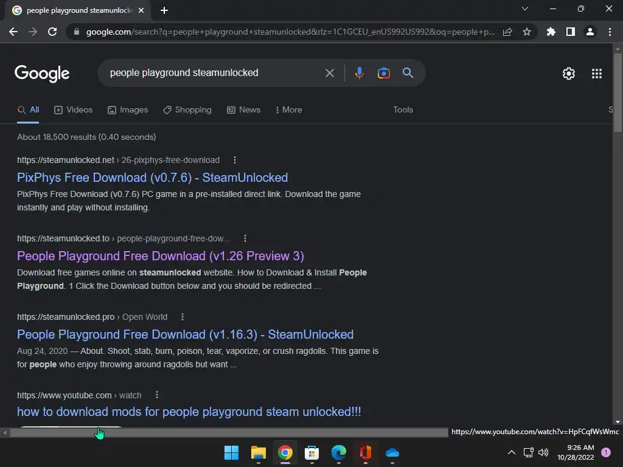Show hidden system tray icons
623x467 pixels.
(512, 452)
